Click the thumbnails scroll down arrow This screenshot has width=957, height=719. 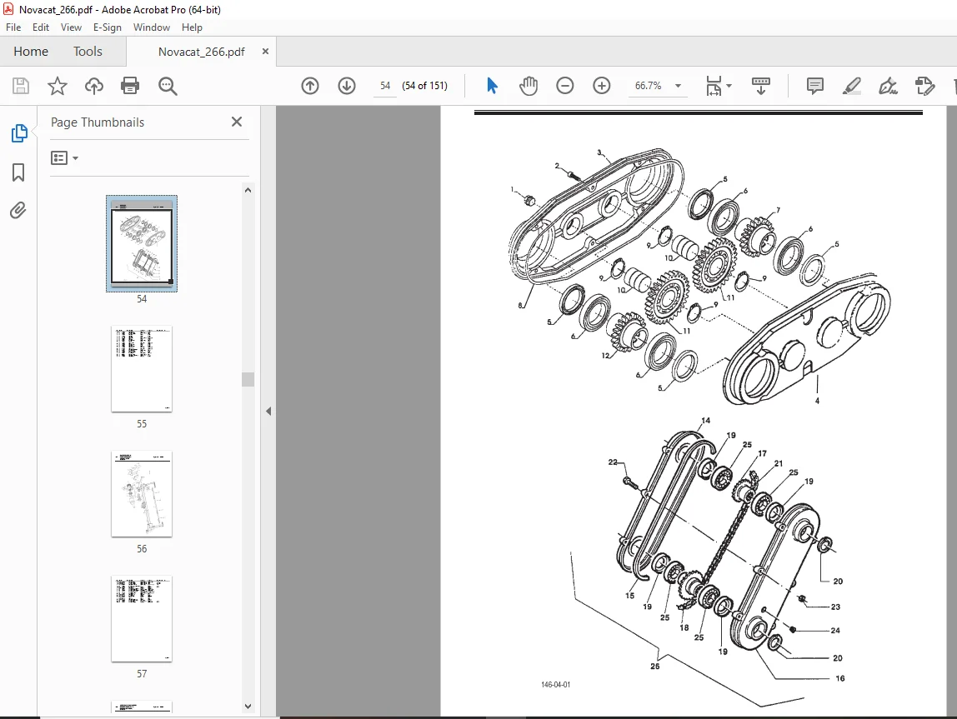[x=248, y=707]
